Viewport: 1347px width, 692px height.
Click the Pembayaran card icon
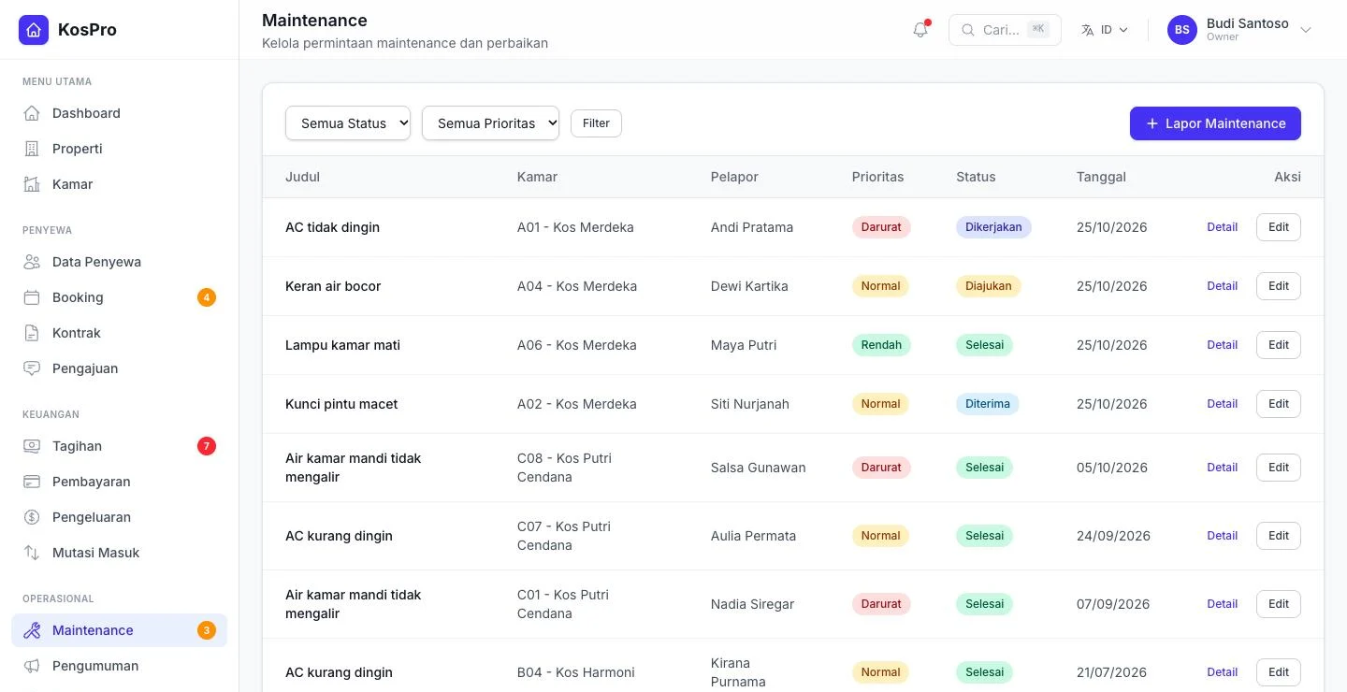point(32,482)
